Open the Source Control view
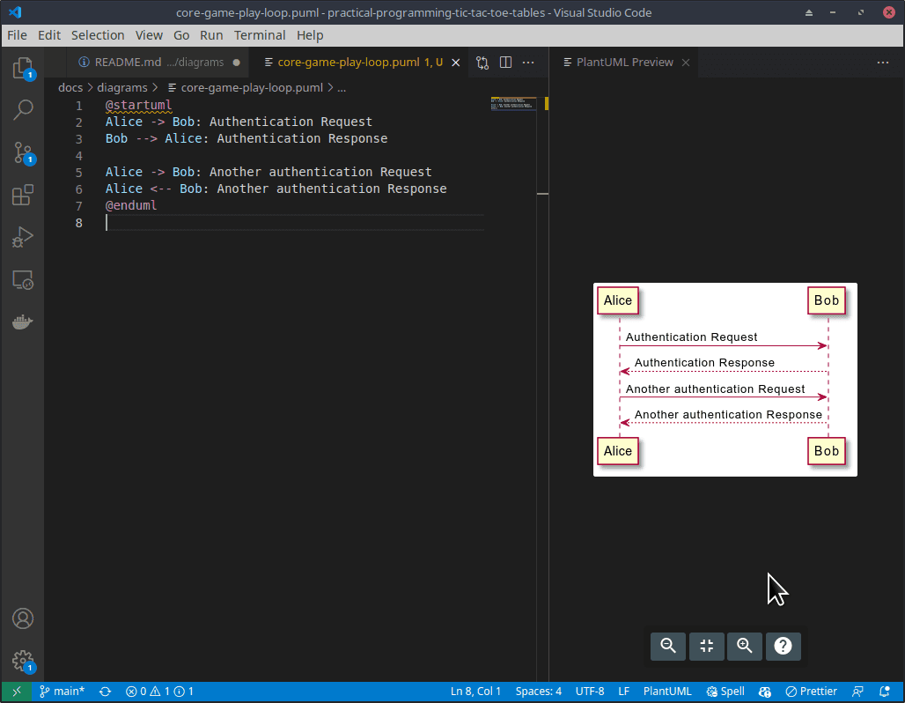The height and width of the screenshot is (703, 905). click(x=23, y=152)
